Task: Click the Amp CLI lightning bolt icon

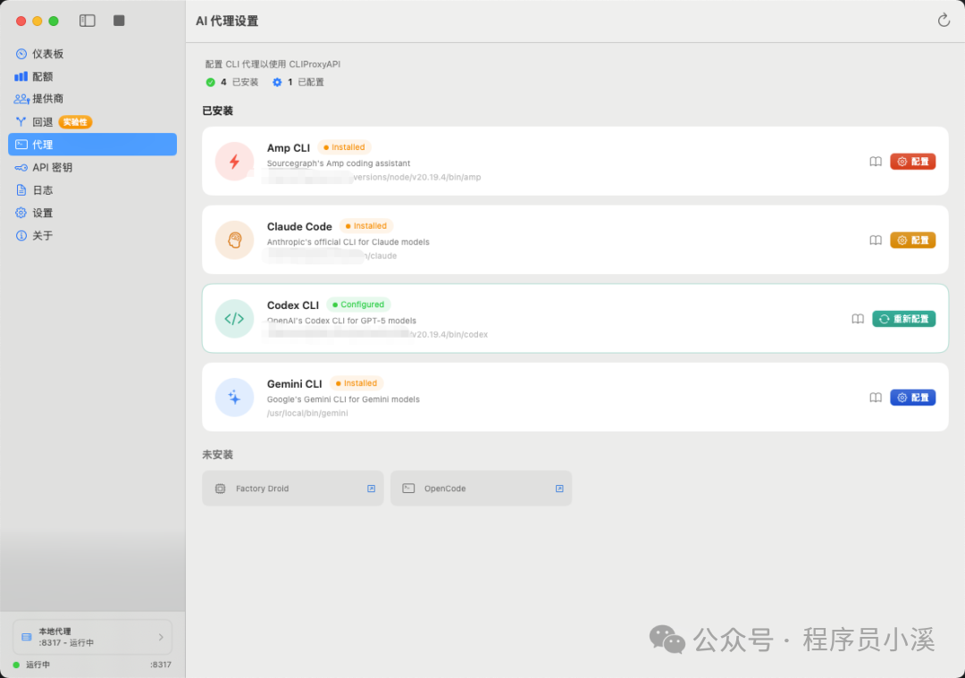Action: click(x=234, y=161)
